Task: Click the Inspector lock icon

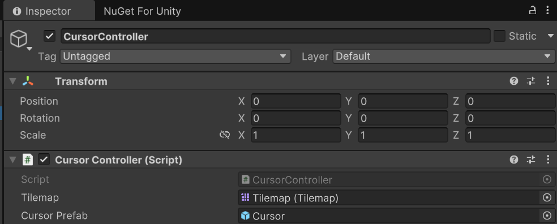Action: [532, 11]
